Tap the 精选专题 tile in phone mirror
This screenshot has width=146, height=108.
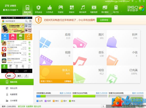click(x=28, y=31)
